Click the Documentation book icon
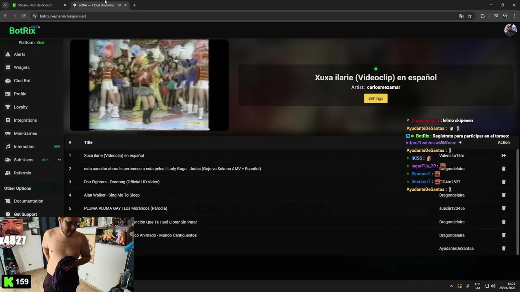The image size is (520, 292). (8, 201)
